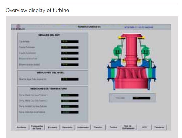
Task: Click the Temp. Sello Eje value box
Action: 70,112
